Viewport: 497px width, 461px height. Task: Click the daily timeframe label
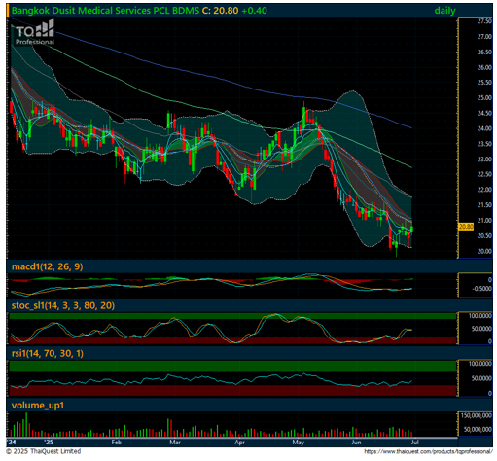click(x=444, y=11)
